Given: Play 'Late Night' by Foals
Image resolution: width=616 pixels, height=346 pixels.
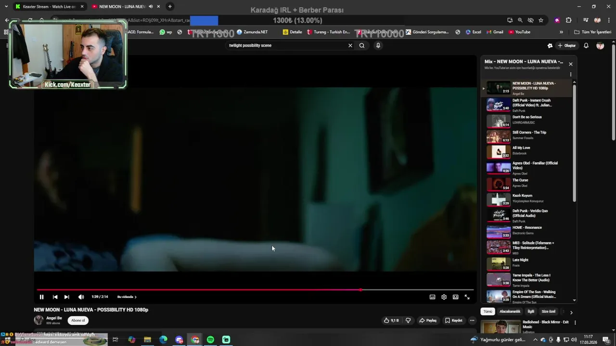Looking at the screenshot, I should 528,263.
